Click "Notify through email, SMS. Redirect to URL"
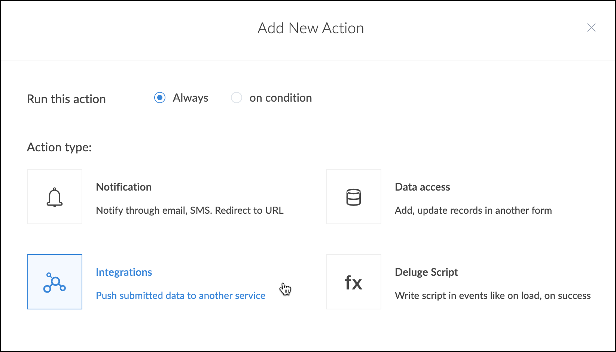Viewport: 616px width, 352px height. point(190,210)
